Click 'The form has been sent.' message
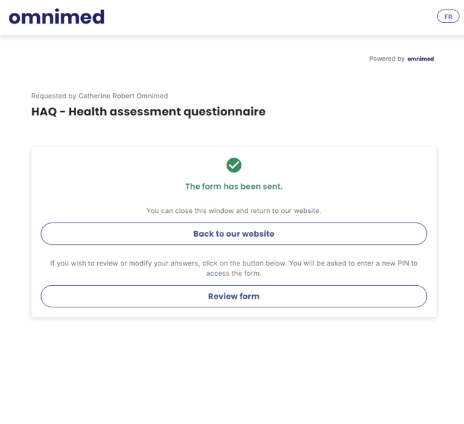Screen dimensions: 464x424 tap(234, 187)
